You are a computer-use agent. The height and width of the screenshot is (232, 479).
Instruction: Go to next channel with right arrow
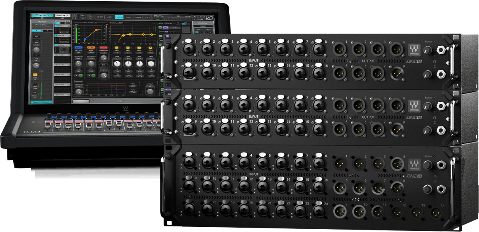[52, 18]
